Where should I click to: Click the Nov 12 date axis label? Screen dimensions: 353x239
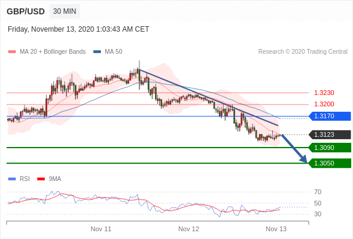(x=188, y=229)
